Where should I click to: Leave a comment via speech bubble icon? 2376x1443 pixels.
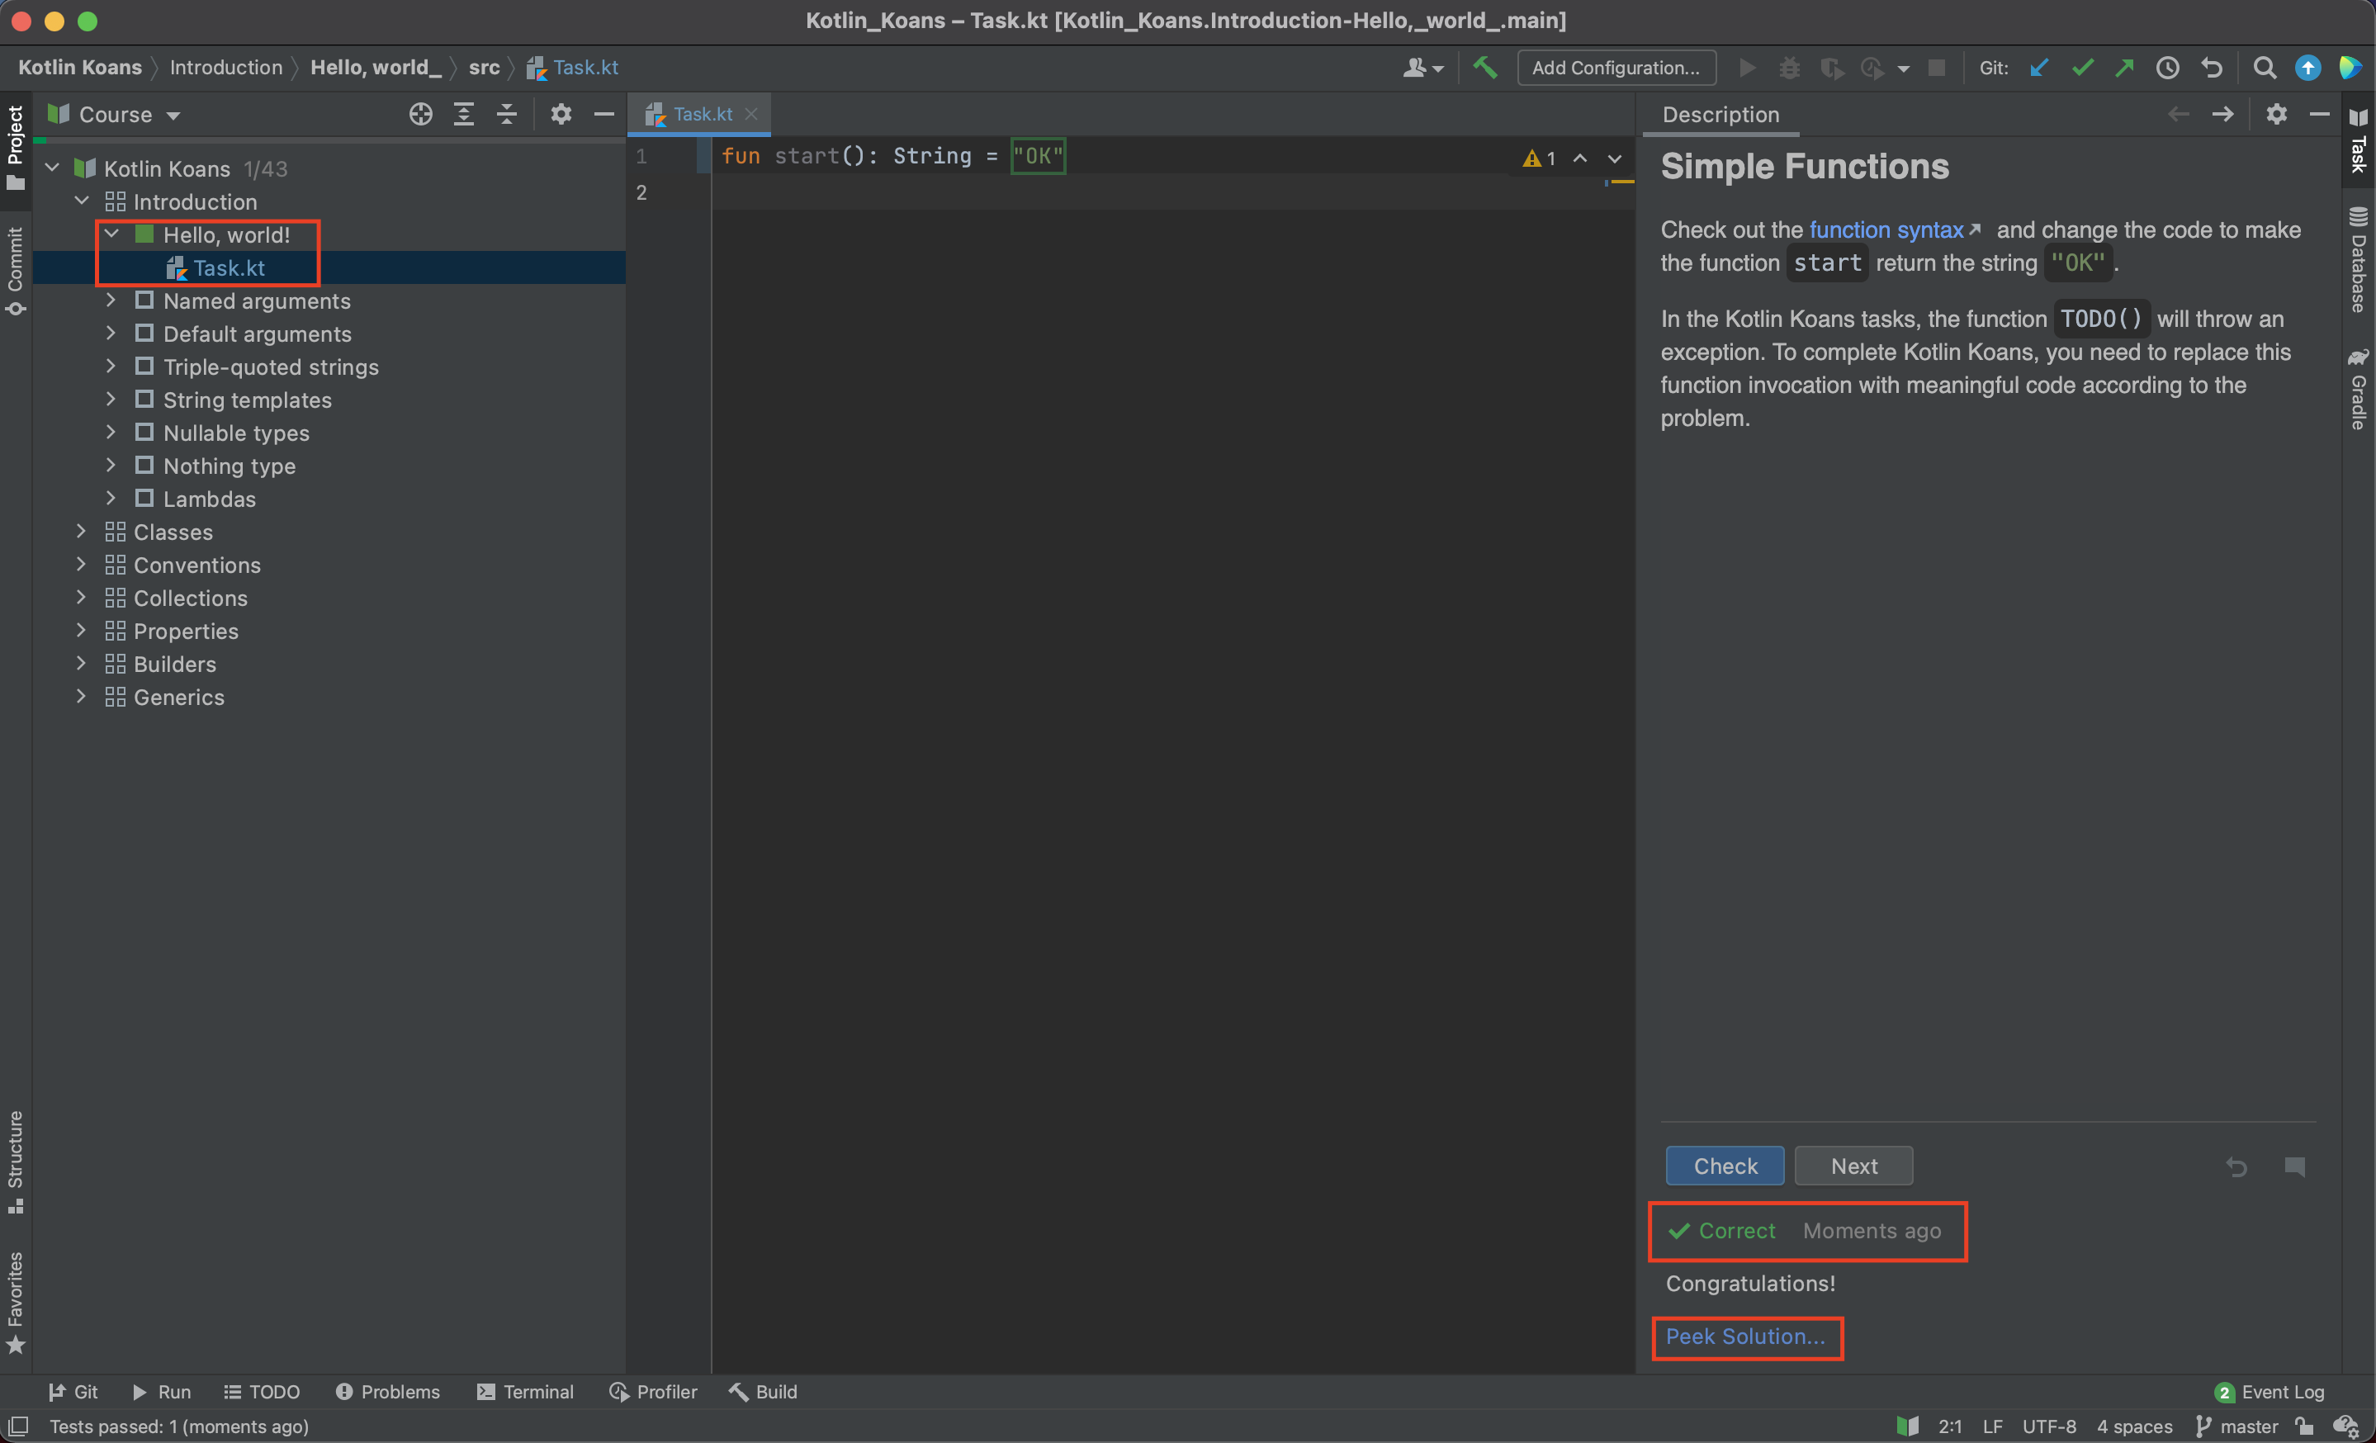tap(2294, 1166)
